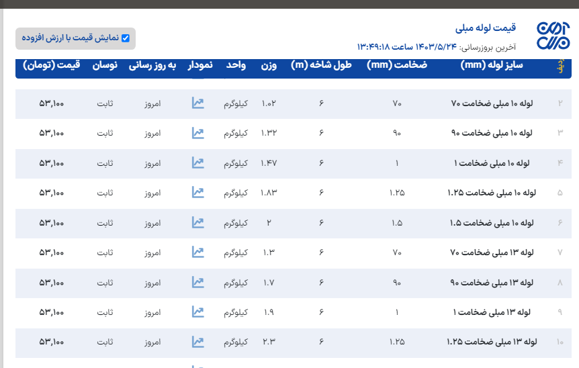Toggle نمایش قیمت با ارزش افزوده checkbox
The image size is (579, 368).
click(126, 38)
